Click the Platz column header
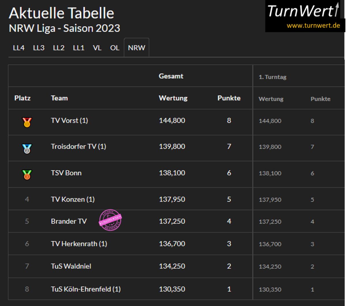 (22, 98)
